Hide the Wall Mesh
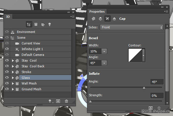The image size is (173, 116). [7, 83]
